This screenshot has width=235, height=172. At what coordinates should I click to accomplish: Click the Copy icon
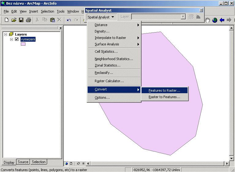pos(45,20)
